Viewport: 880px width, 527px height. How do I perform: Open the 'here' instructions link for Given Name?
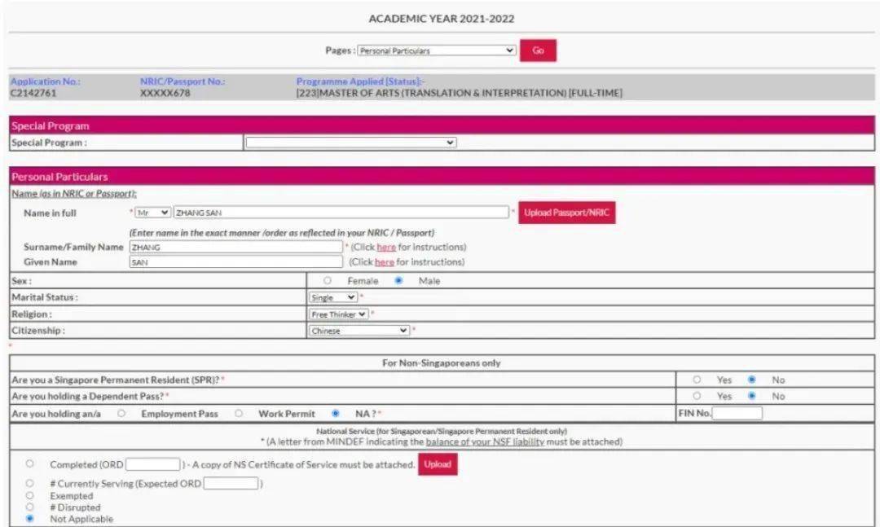(384, 262)
